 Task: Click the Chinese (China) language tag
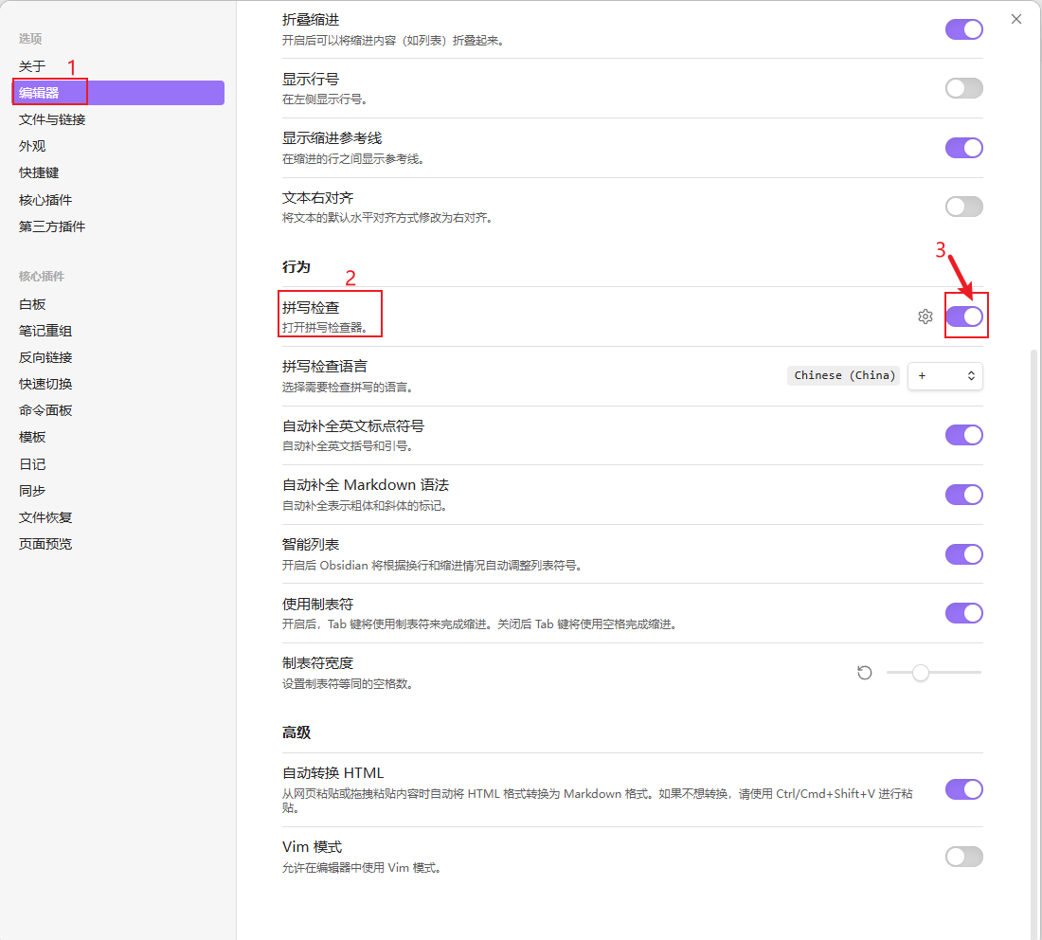coord(844,376)
